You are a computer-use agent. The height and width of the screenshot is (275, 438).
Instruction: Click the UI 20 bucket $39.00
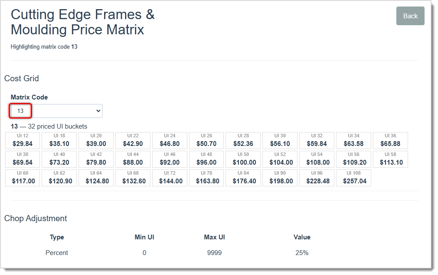click(x=96, y=140)
